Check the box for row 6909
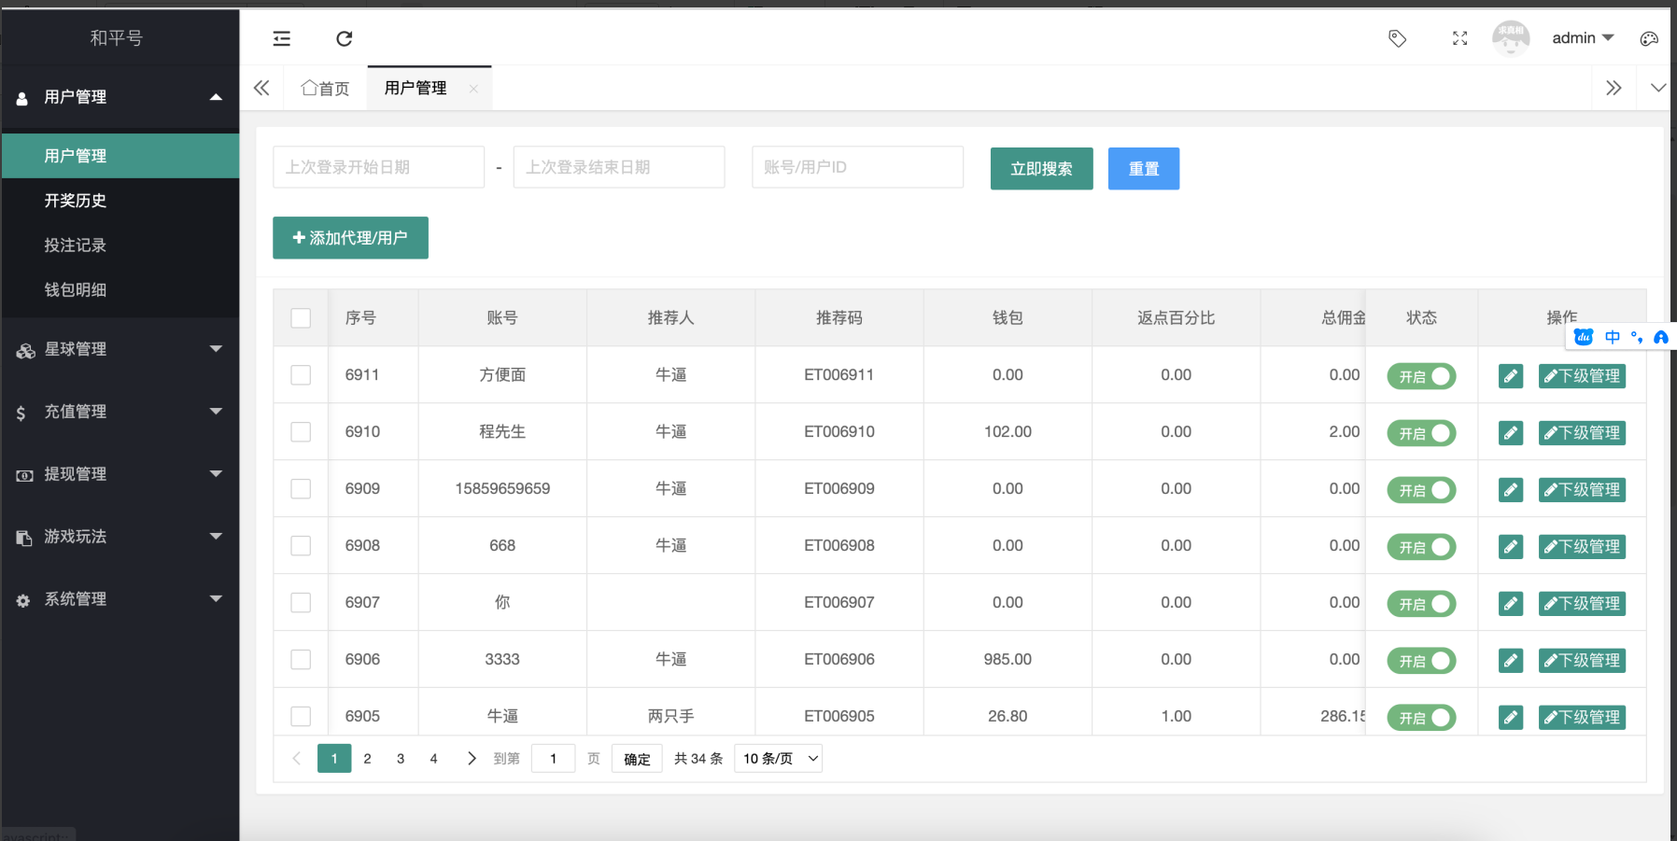This screenshot has width=1677, height=841. (x=301, y=489)
